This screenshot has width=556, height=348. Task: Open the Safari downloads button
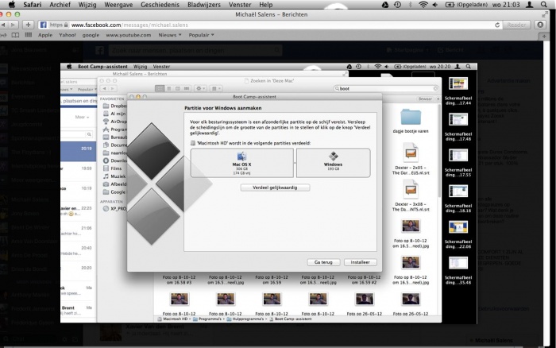(540, 25)
